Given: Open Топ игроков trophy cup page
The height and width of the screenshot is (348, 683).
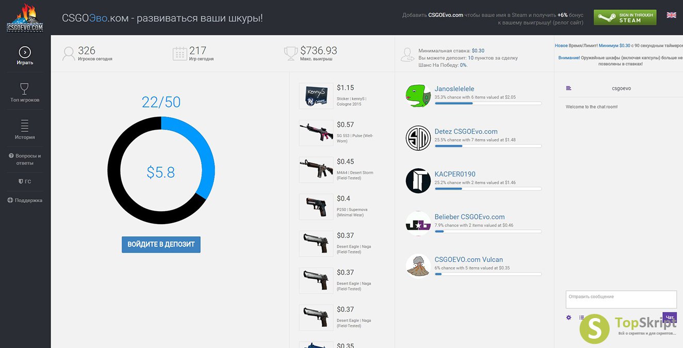Looking at the screenshot, I should click(25, 92).
